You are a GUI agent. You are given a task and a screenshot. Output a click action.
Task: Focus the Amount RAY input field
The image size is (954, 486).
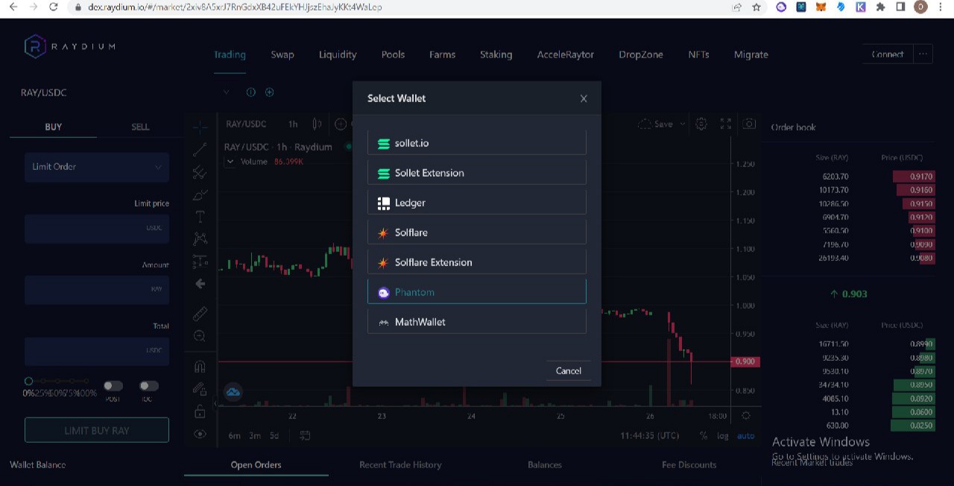click(97, 289)
